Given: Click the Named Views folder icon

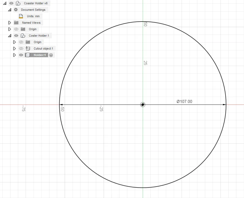Looking at the screenshot, I should point(16,23).
